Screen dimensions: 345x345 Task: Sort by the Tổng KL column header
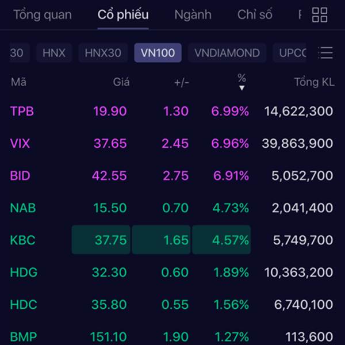coord(315,82)
